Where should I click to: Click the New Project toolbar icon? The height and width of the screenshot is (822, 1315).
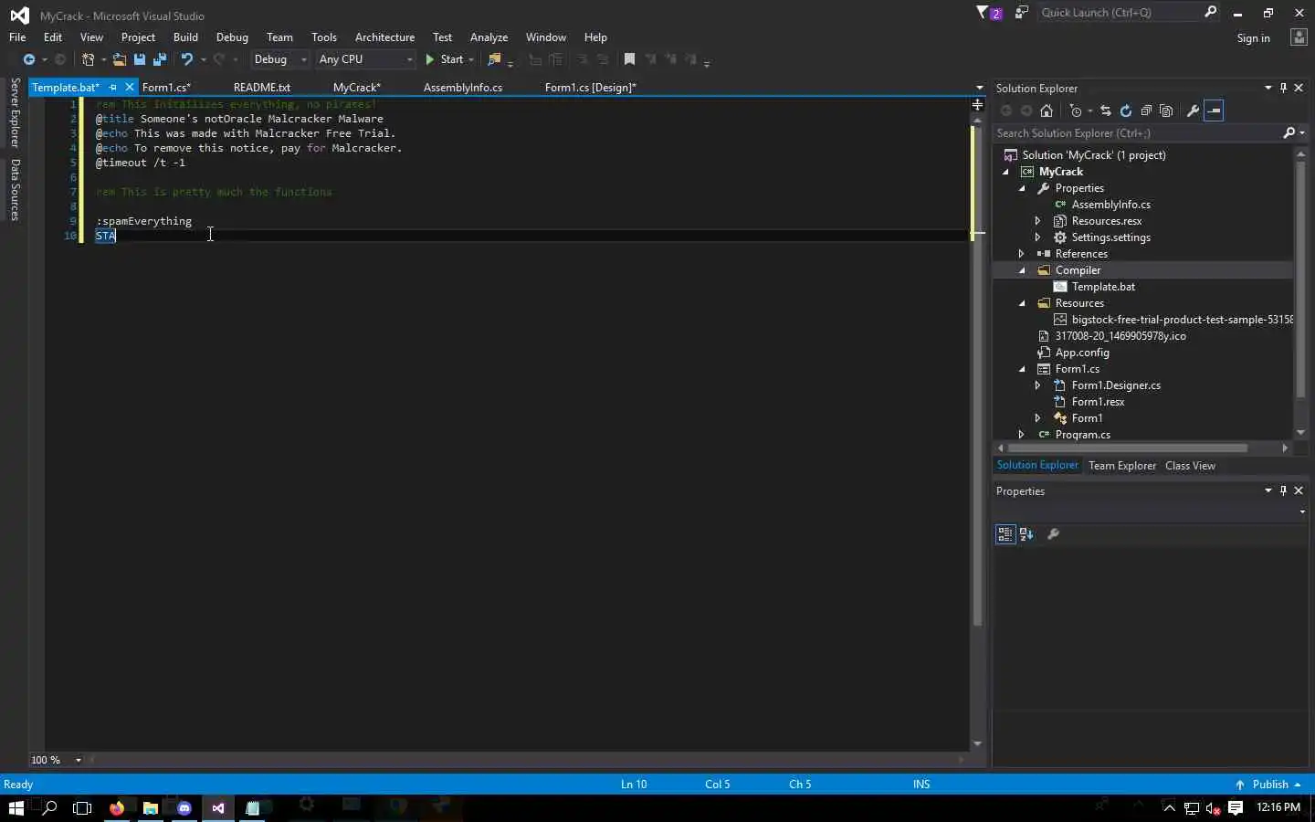point(89,59)
